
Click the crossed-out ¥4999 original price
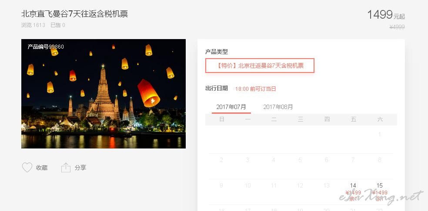coord(397,27)
